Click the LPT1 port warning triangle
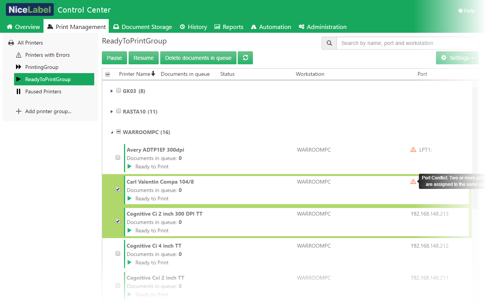The height and width of the screenshot is (304, 486). [x=413, y=150]
